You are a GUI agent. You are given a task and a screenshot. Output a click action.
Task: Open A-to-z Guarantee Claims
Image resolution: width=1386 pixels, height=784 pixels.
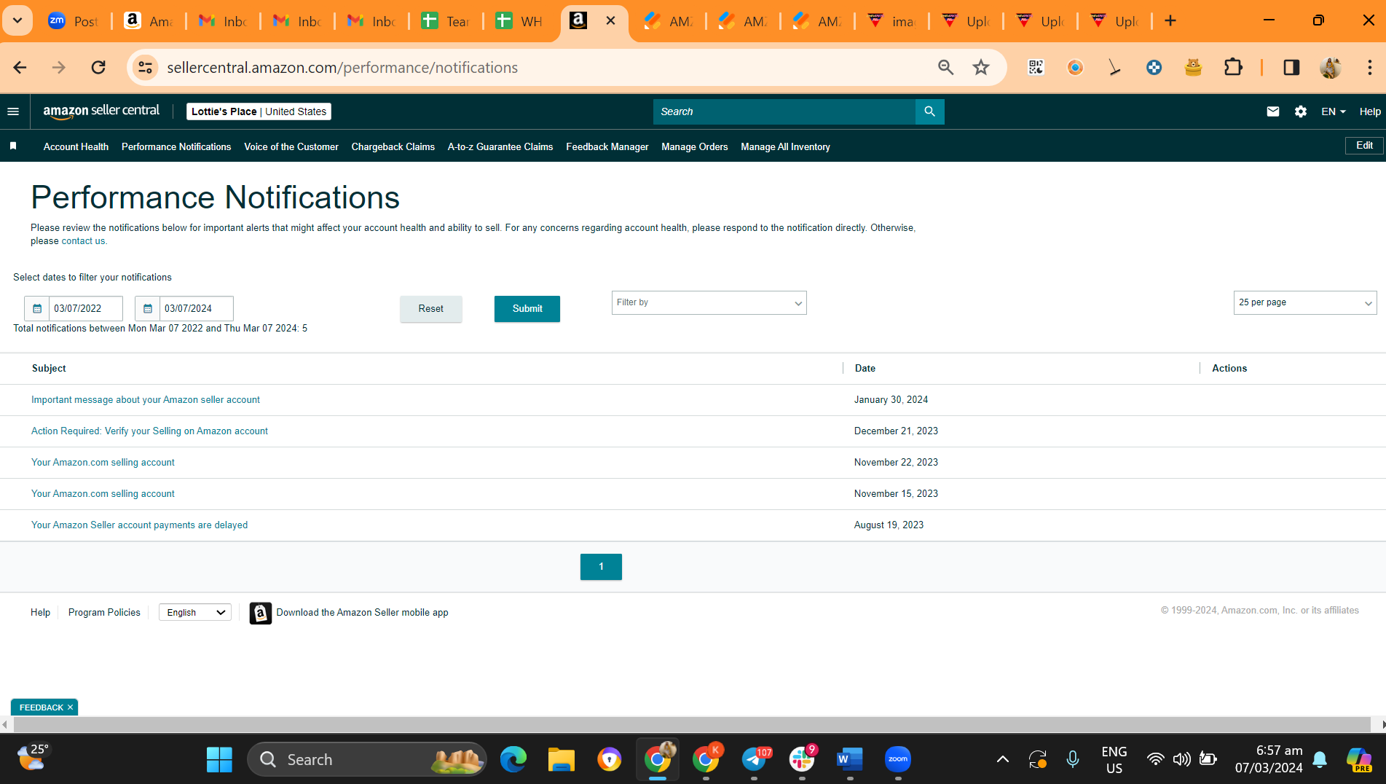(x=500, y=147)
